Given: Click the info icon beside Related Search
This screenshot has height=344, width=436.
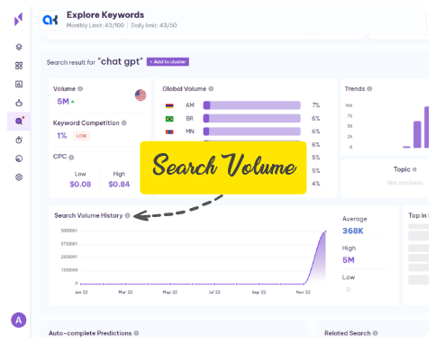Looking at the screenshot, I should [375, 333].
